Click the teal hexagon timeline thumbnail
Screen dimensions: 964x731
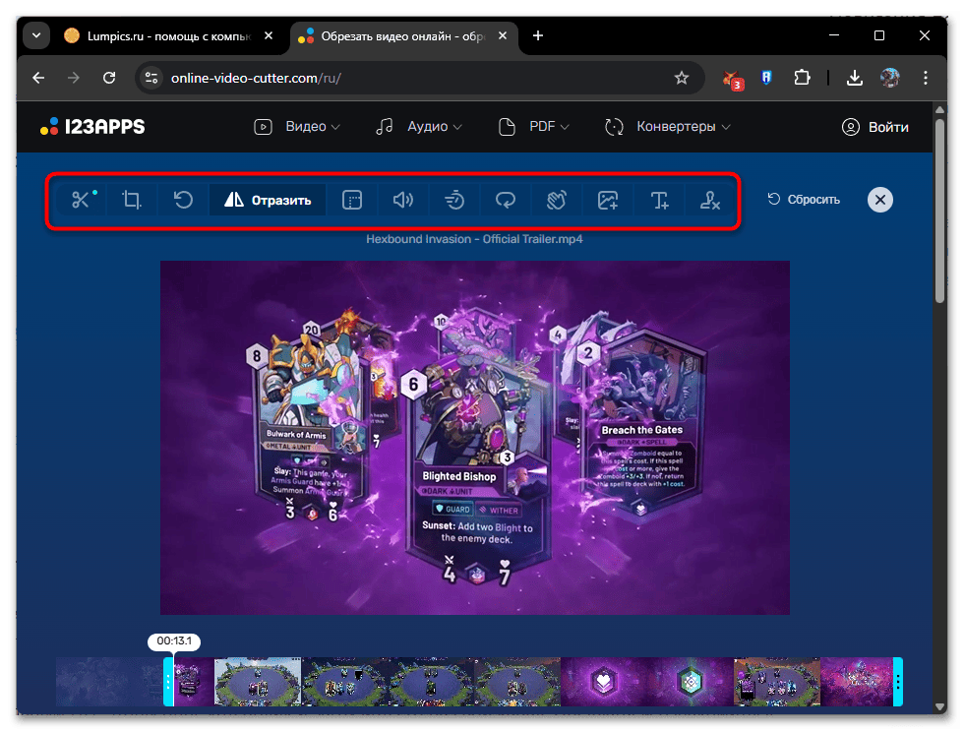point(691,681)
